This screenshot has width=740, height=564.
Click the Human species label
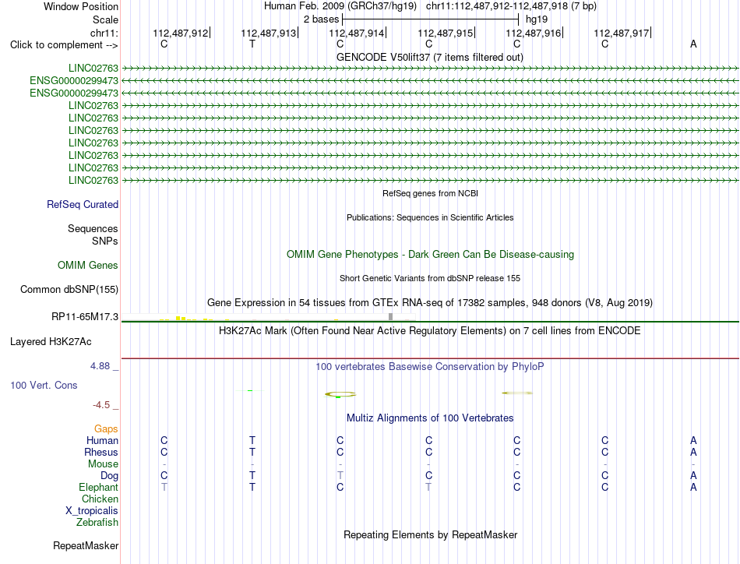(x=102, y=440)
